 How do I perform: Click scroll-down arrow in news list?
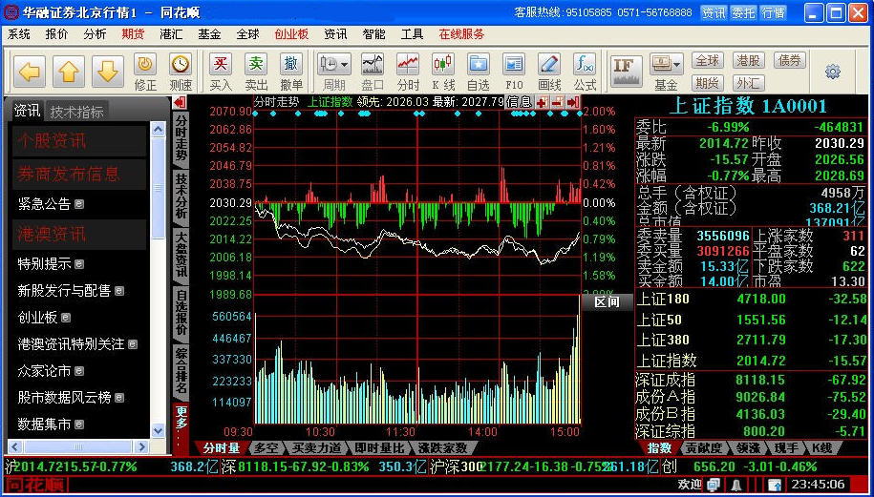pos(159,431)
